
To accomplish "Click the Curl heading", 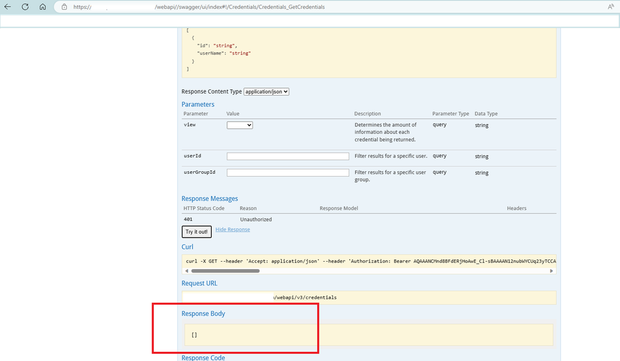I will tap(187, 247).
